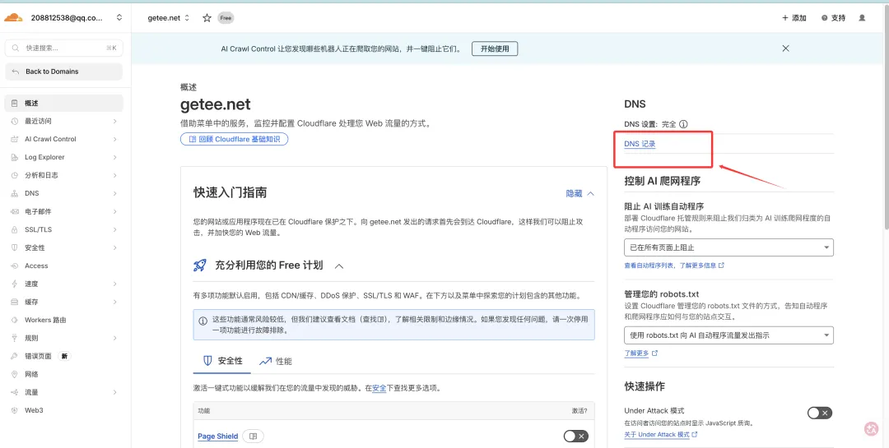This screenshot has width=889, height=448.
Task: Click the 规则 sidebar icon
Action: (15, 339)
